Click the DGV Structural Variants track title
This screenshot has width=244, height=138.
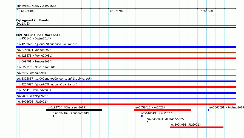38,35
